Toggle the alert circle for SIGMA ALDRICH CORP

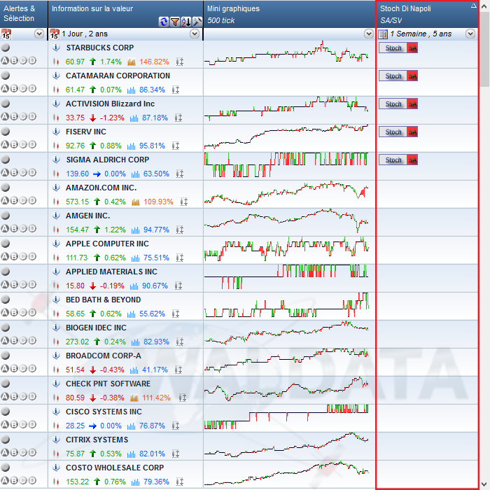tap(6, 160)
